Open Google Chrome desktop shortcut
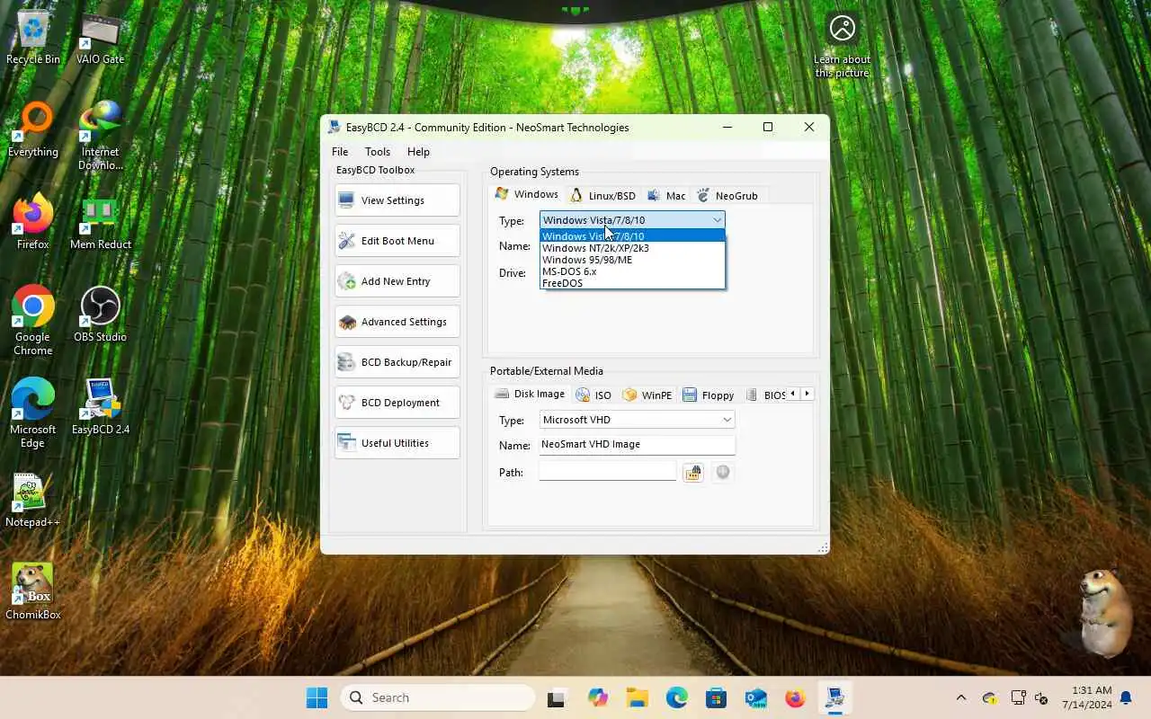The image size is (1151, 719). click(x=33, y=322)
